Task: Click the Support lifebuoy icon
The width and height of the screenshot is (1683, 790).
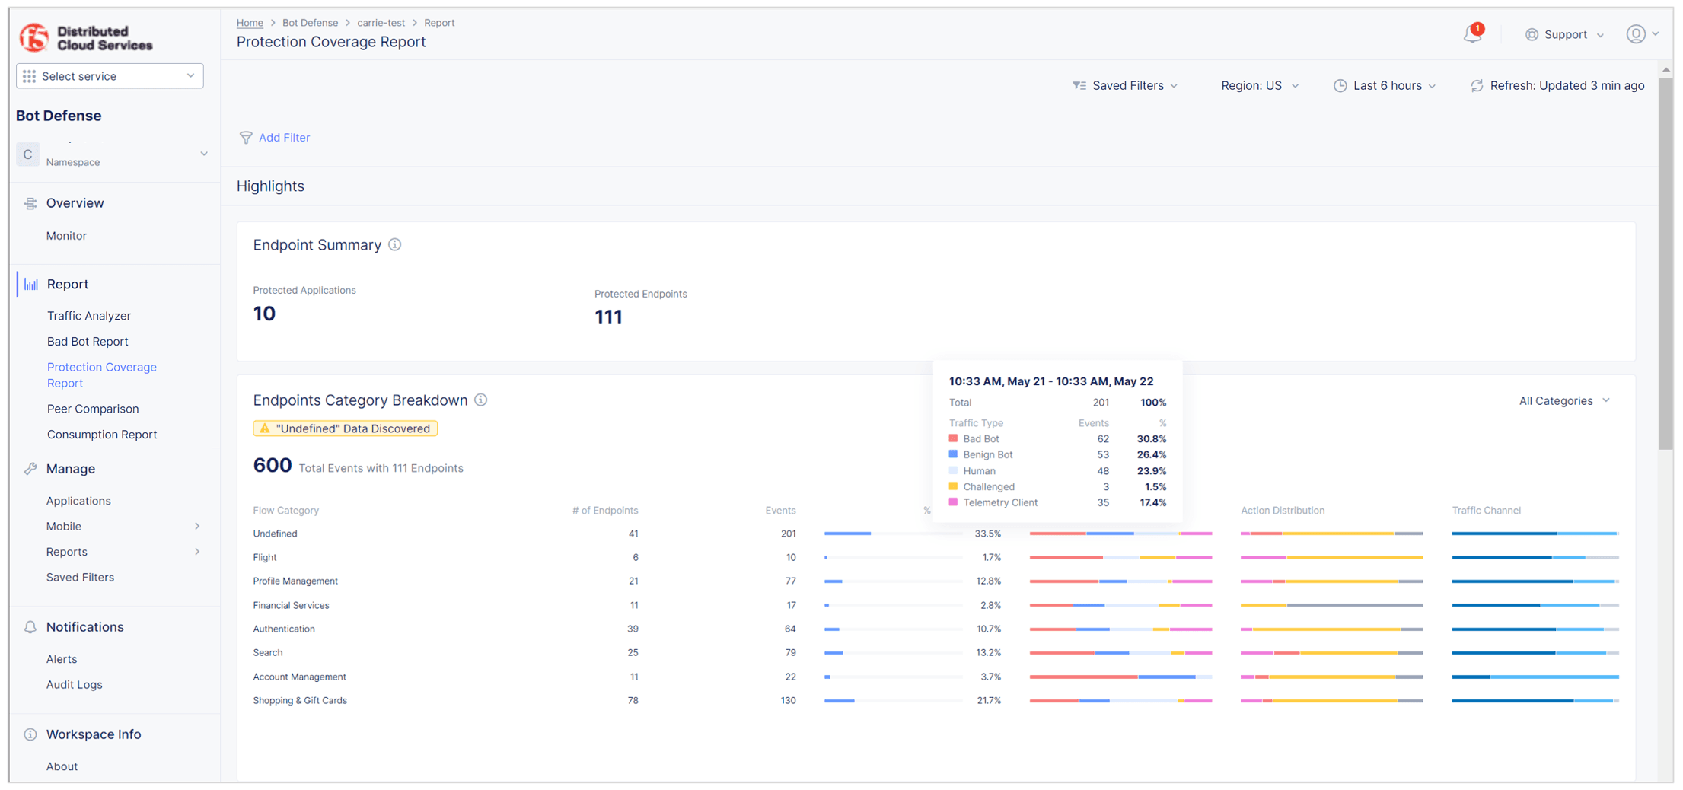Action: pyautogui.click(x=1532, y=35)
